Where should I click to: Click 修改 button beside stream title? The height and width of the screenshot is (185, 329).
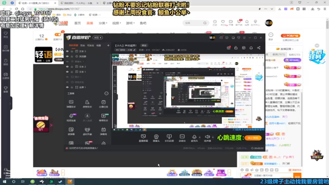pyautogui.click(x=144, y=45)
